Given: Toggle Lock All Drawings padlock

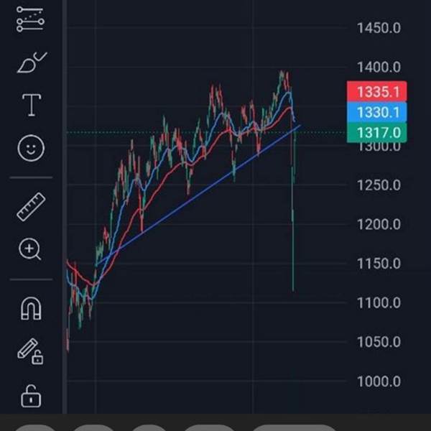Looking at the screenshot, I should [x=31, y=396].
